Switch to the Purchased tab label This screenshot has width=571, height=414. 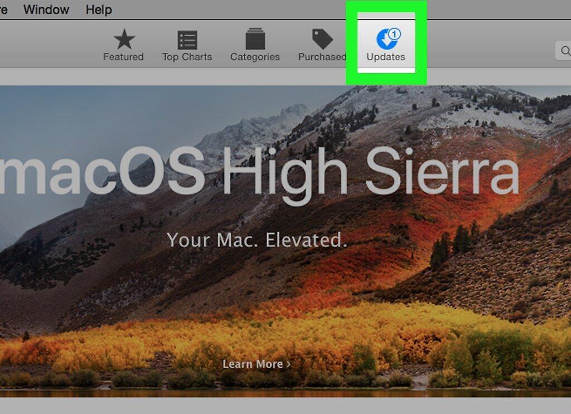tap(322, 57)
